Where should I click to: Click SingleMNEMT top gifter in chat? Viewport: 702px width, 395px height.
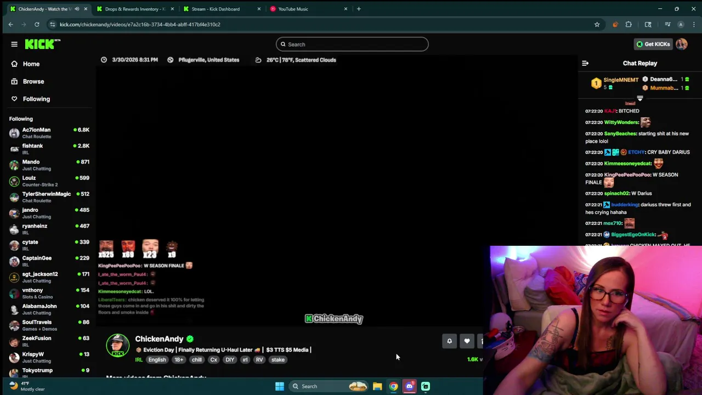[x=621, y=80]
